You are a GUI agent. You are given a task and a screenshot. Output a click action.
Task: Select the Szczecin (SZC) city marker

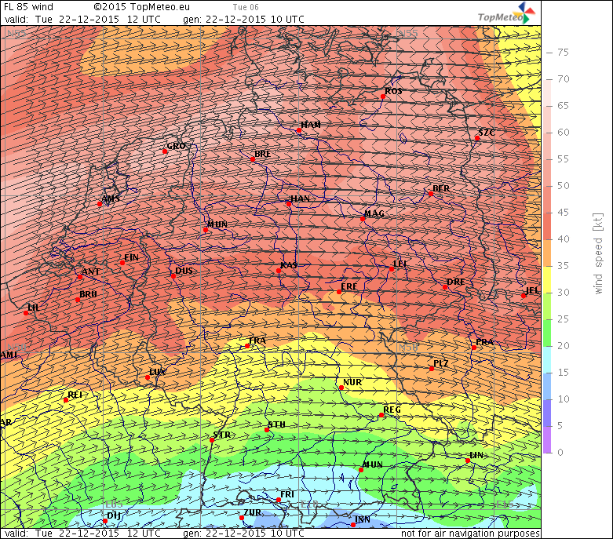[x=477, y=138]
